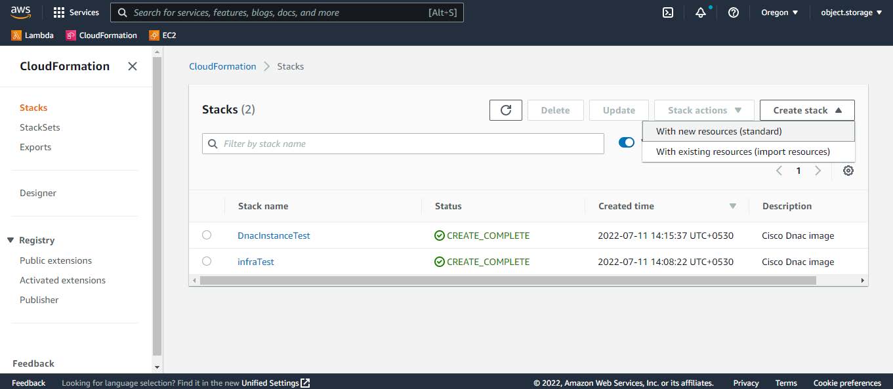
Task: Open the CloudFormation bookmark shortcut
Action: tap(102, 35)
